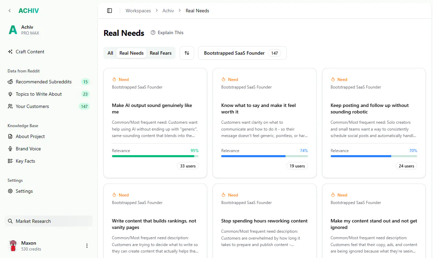The image size is (433, 258).
Task: Click the microphone icon for Brand Voice
Action: click(x=10, y=149)
